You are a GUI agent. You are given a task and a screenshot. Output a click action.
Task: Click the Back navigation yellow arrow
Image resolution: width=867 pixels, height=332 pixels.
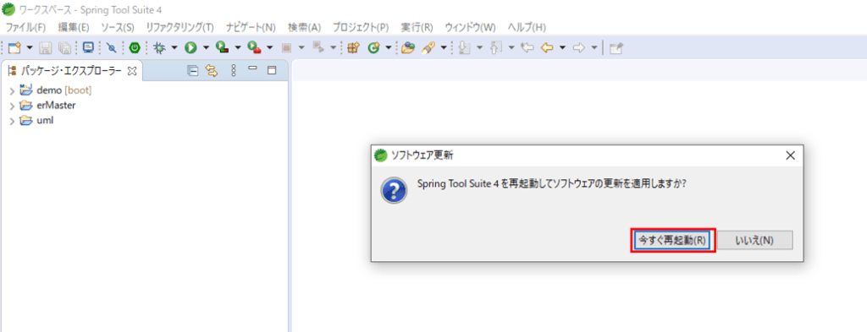547,48
